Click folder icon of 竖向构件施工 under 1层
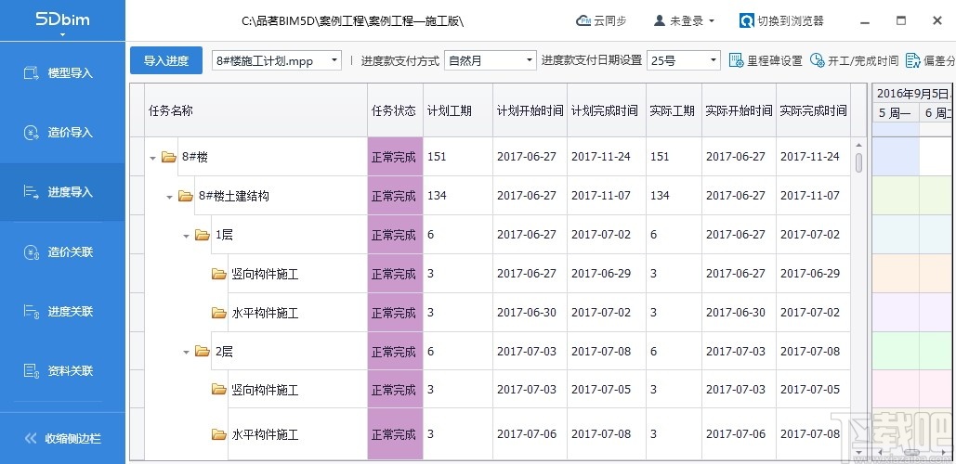 219,274
